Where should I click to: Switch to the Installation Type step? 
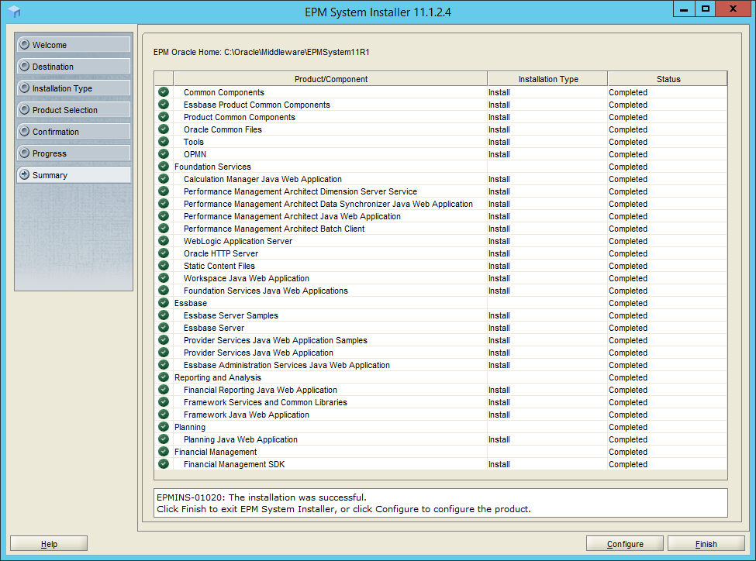click(x=74, y=88)
